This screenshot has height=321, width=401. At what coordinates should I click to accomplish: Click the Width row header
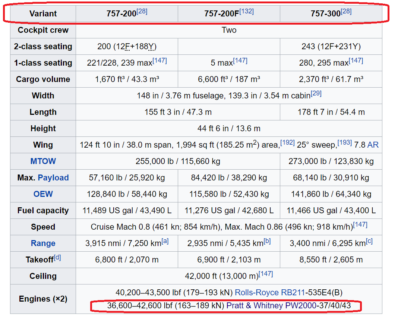point(43,95)
